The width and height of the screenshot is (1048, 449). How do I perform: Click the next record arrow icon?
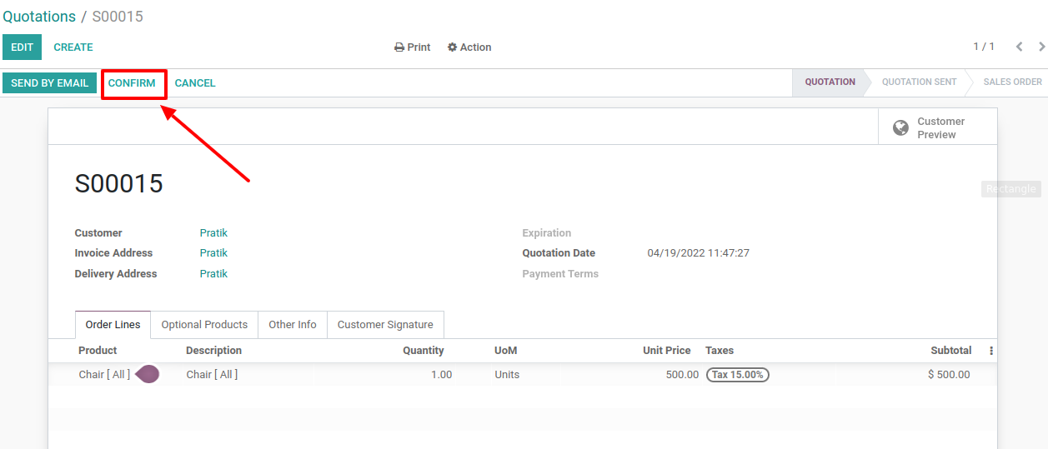[1041, 47]
